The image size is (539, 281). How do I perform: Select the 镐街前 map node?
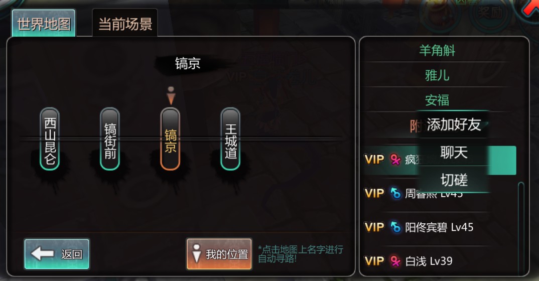coord(110,139)
